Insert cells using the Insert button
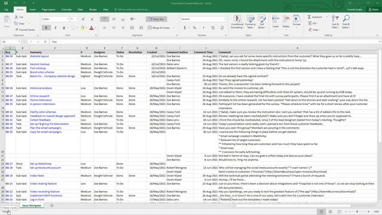Viewport: 382px width, 215px height. (276, 22)
